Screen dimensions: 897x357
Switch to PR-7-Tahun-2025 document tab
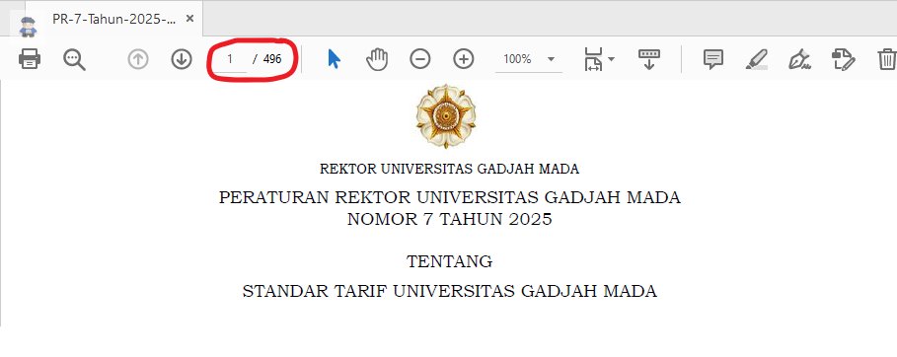(x=113, y=19)
